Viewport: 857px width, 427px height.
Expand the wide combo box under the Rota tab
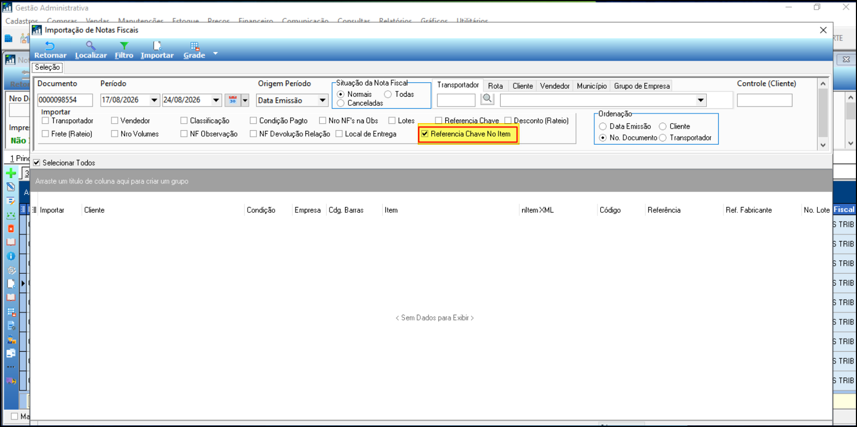(x=700, y=100)
